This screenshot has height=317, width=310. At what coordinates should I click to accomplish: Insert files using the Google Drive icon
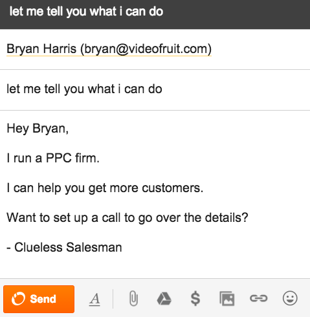164,299
